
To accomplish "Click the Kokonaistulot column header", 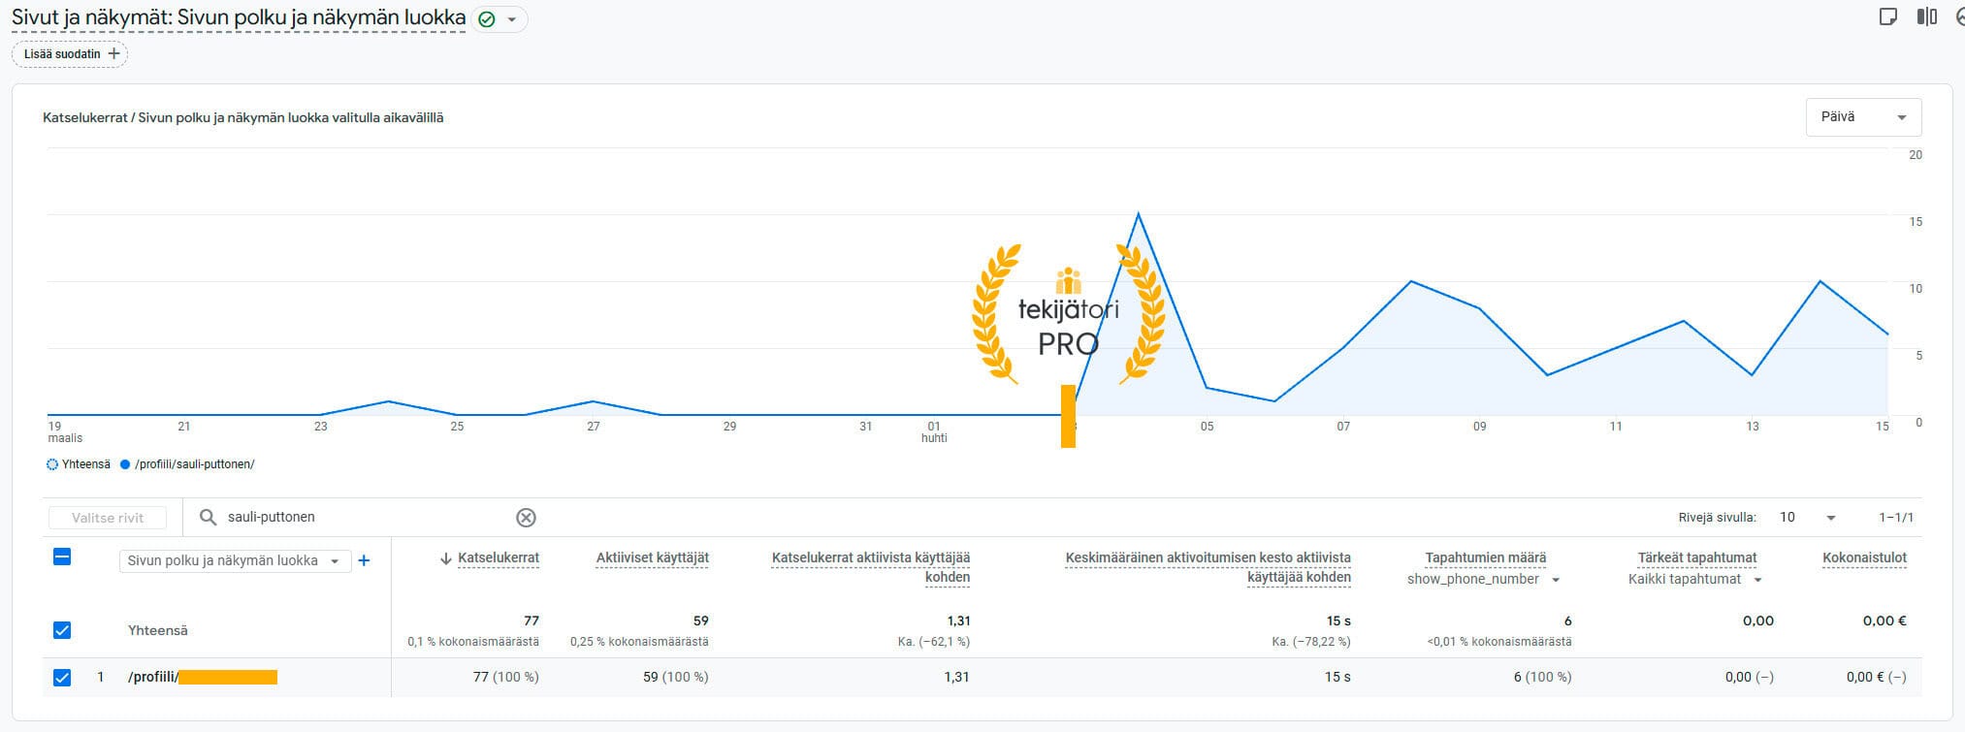I will 1864,557.
